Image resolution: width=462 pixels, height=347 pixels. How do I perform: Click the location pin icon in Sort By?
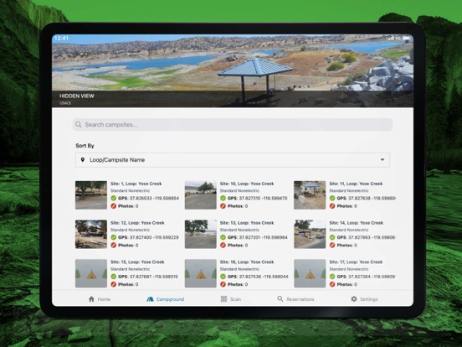tap(83, 159)
